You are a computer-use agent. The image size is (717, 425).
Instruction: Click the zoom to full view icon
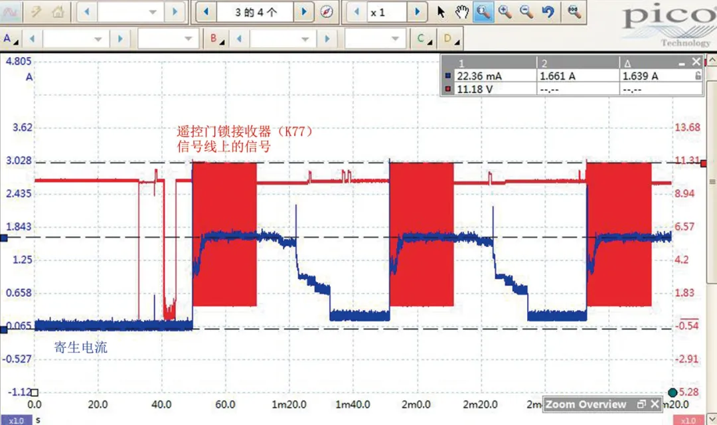pos(574,12)
